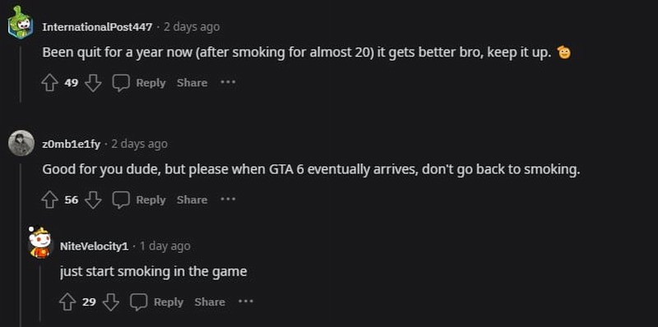Collapse InternationalPost447's comment thread line

20,74
